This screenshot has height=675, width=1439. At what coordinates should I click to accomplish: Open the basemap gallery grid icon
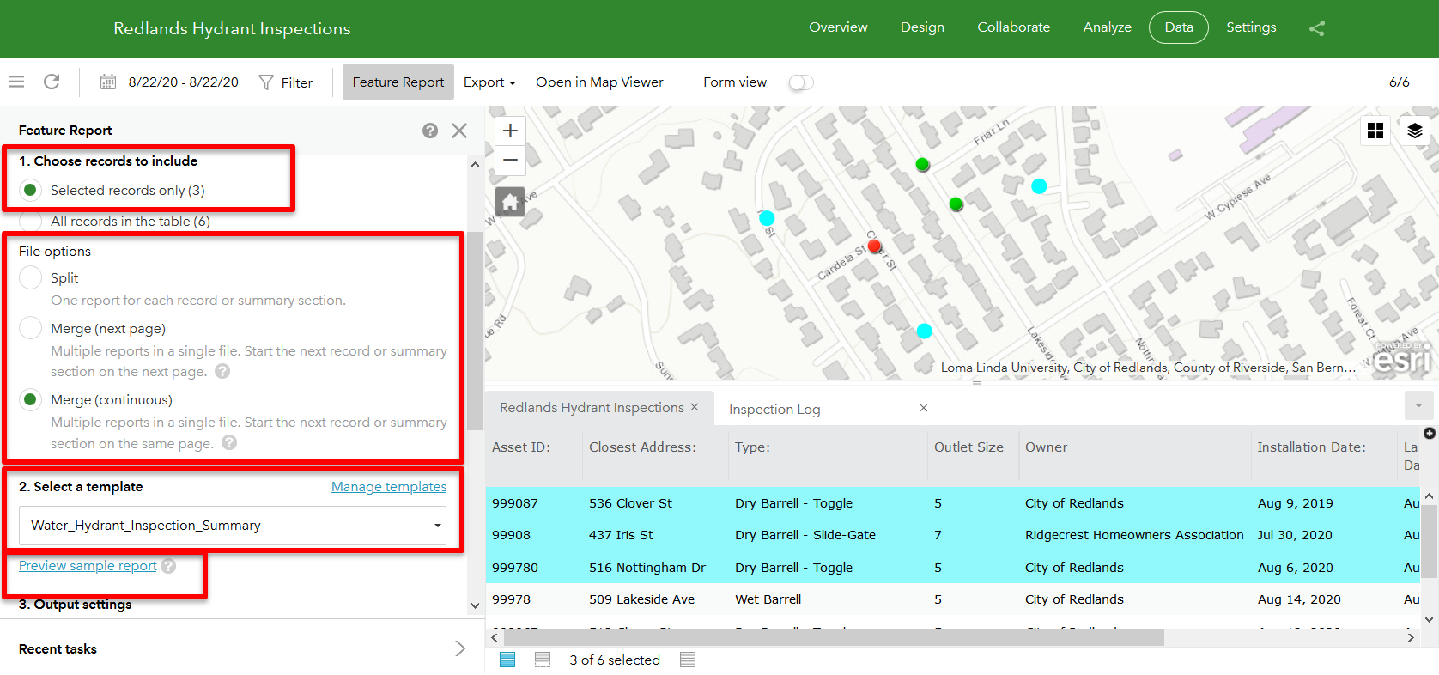point(1375,131)
